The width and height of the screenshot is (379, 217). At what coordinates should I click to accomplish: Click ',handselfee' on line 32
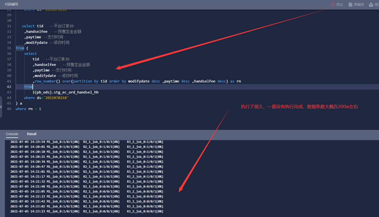(x=36, y=31)
